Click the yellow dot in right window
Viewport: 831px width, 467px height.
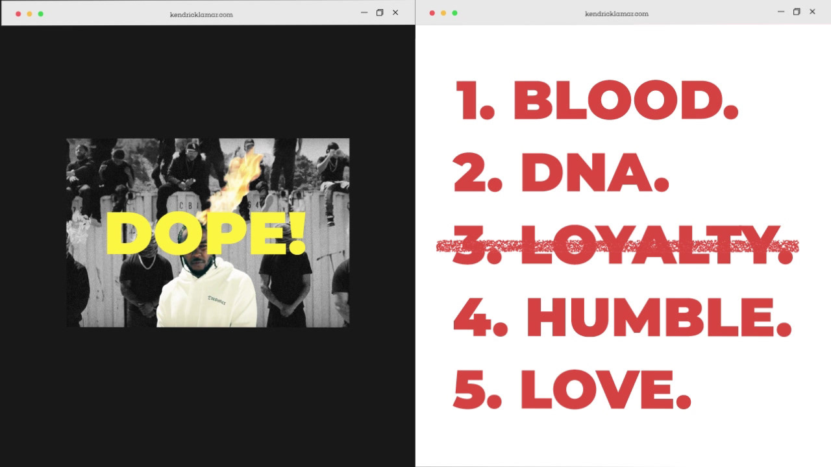pos(443,13)
